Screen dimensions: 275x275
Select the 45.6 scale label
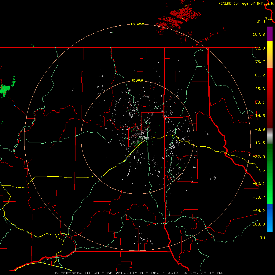click(x=260, y=89)
